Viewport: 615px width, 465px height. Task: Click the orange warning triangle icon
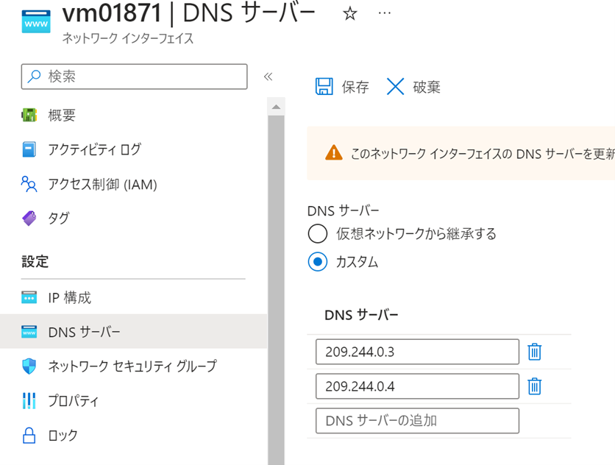click(x=333, y=152)
